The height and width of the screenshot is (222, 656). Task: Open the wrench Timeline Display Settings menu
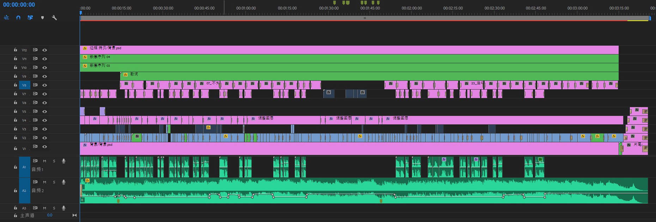(x=54, y=18)
